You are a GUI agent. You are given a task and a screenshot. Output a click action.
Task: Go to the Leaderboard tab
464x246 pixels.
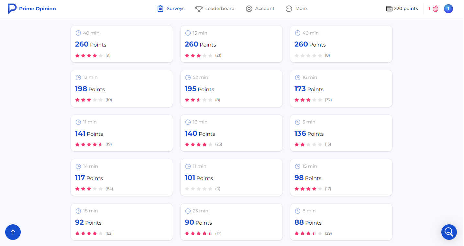[x=220, y=9]
